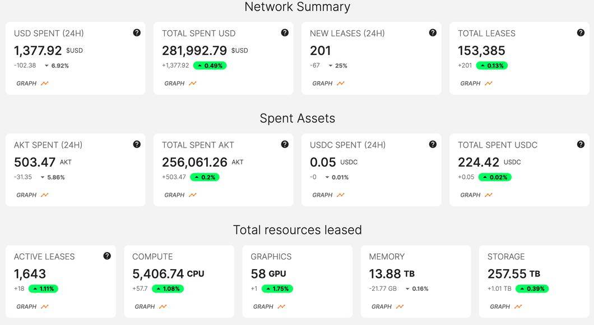Image resolution: width=594 pixels, height=325 pixels.
Task: Show the Graphics GPU graph
Action: 268,307
